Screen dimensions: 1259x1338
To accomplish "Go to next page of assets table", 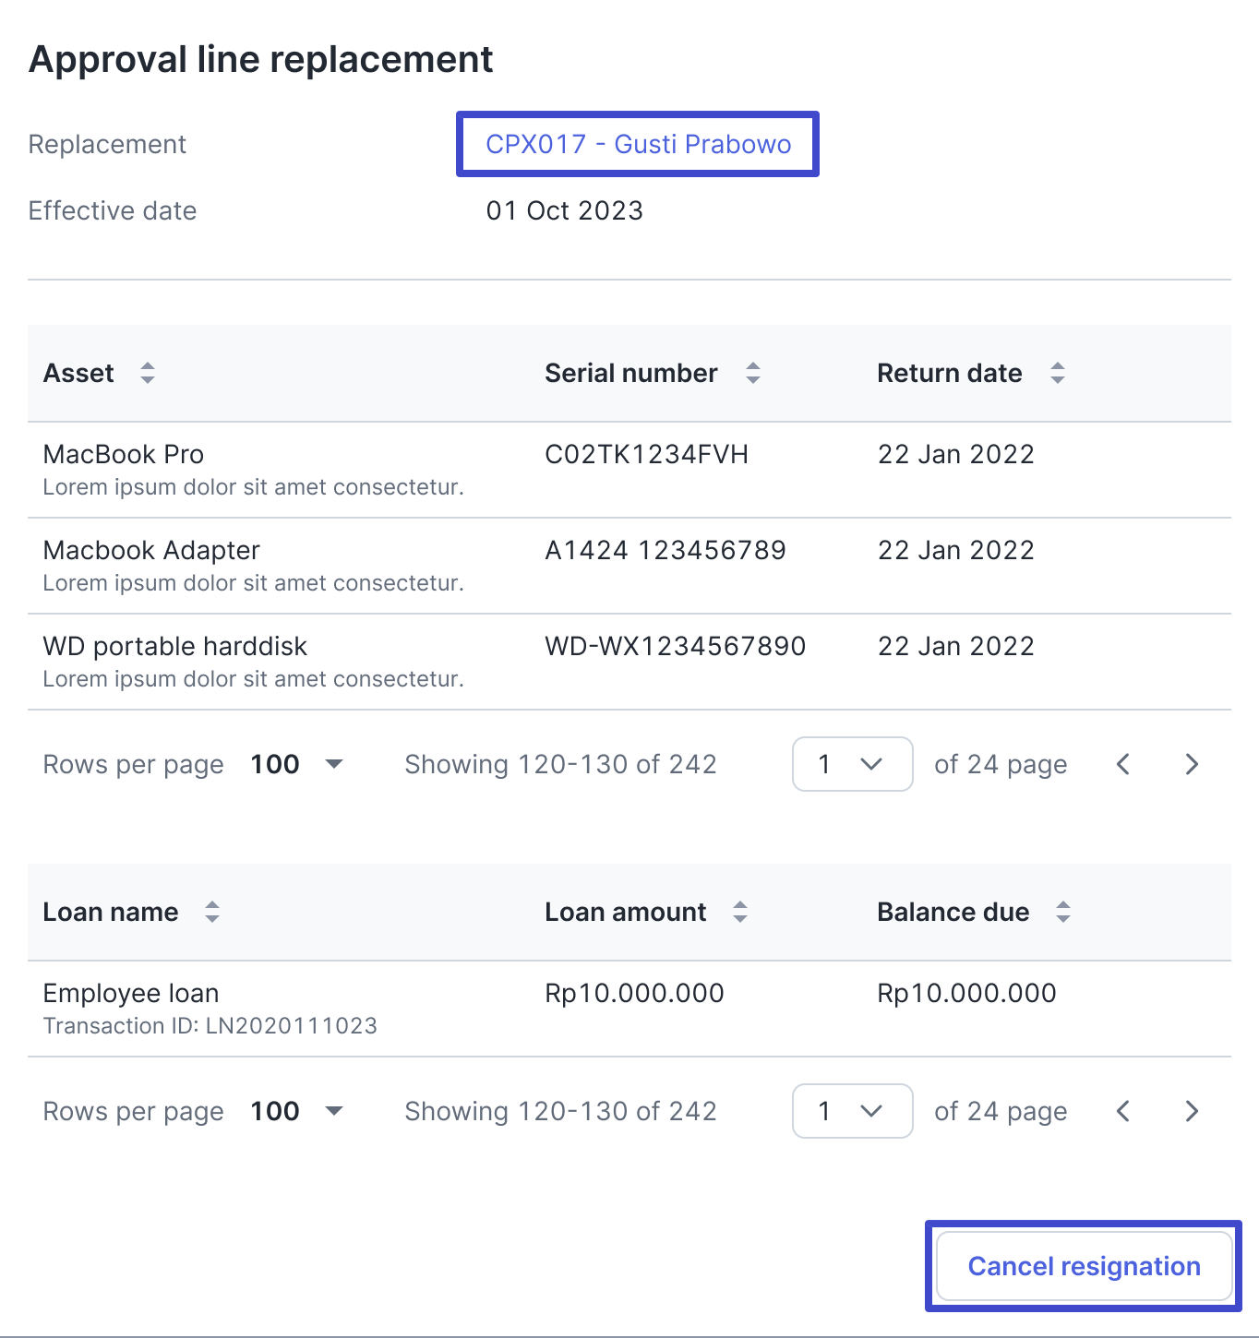I will [1192, 764].
